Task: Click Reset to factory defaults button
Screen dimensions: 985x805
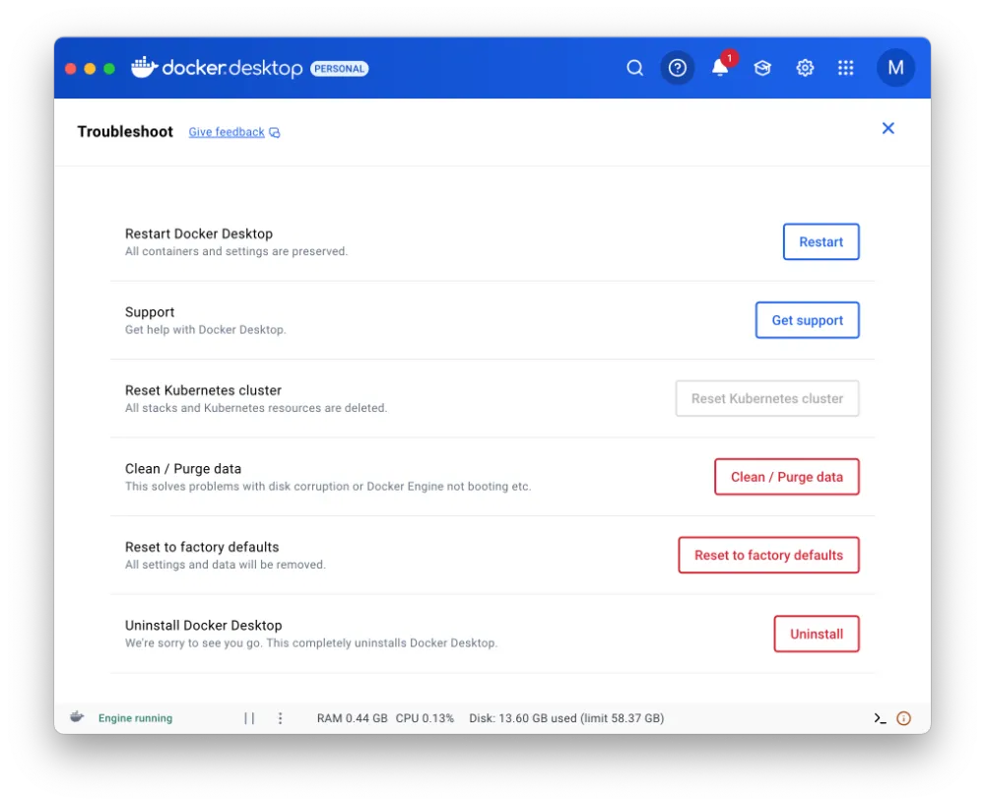Action: (768, 556)
